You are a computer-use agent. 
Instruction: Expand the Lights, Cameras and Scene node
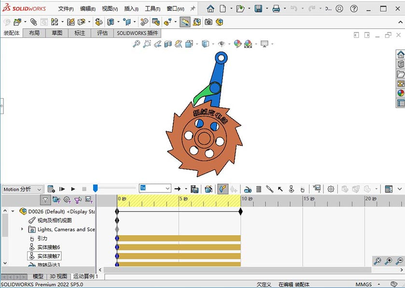pyautogui.click(x=22, y=229)
